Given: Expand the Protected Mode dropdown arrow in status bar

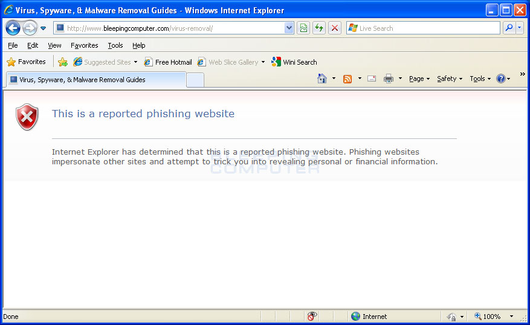Looking at the screenshot, I should tap(462, 317).
